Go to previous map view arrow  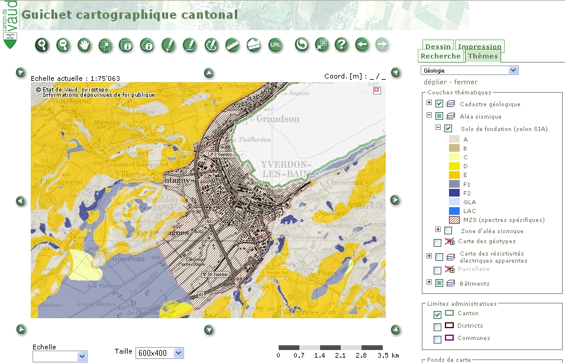point(361,45)
